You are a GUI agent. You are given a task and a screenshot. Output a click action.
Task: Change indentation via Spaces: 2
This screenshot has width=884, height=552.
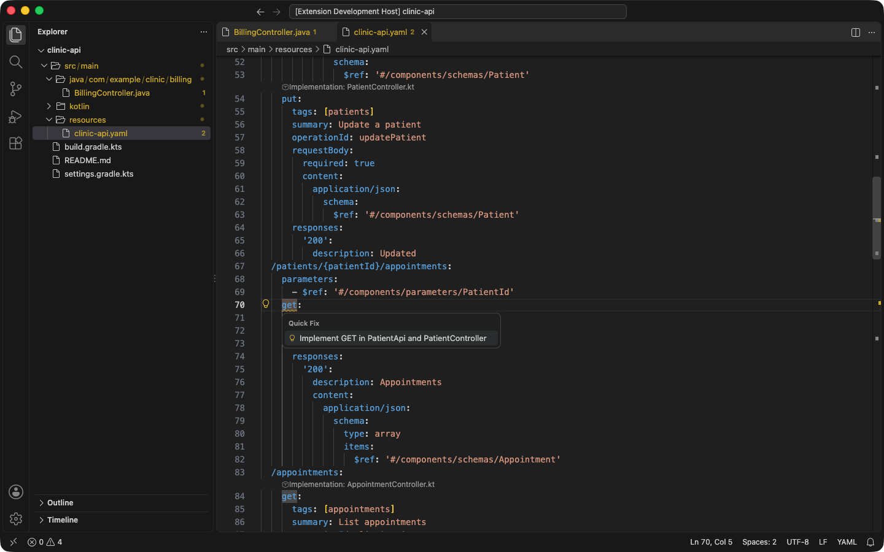759,542
